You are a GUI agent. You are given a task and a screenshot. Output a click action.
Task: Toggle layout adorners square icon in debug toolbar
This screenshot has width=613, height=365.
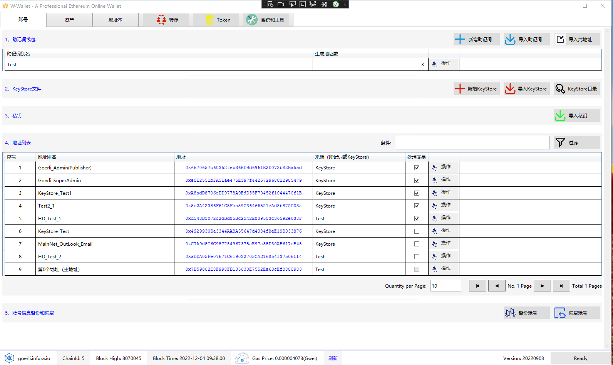coord(303,4)
